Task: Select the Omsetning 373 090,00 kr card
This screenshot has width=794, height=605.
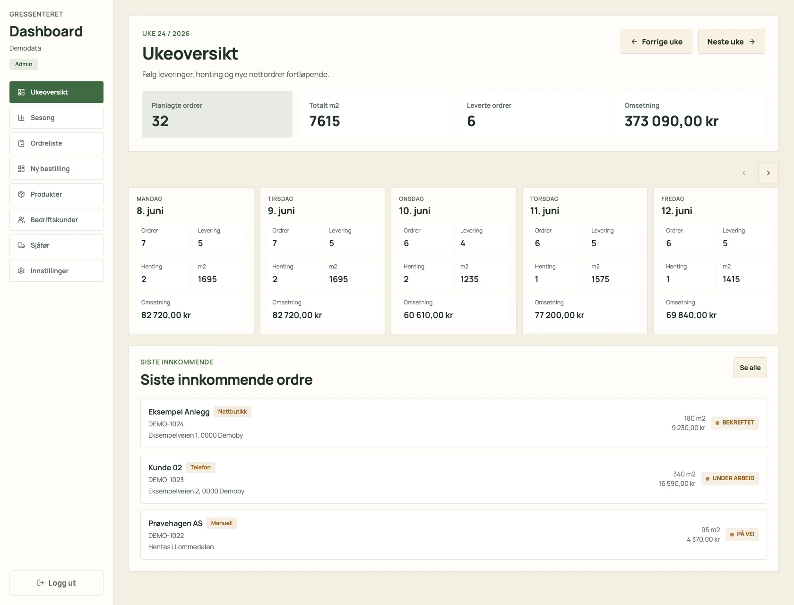Action: [x=690, y=114]
